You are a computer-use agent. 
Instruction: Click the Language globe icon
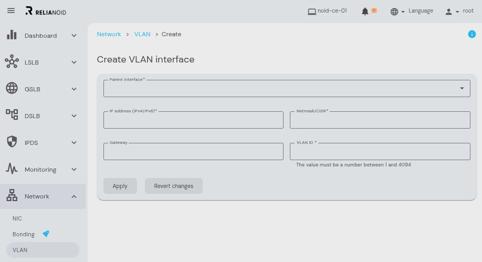394,12
